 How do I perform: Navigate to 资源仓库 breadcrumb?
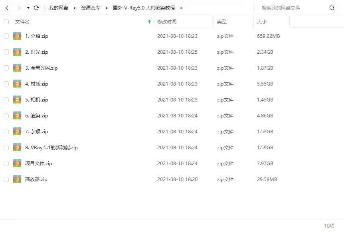[x=91, y=8]
